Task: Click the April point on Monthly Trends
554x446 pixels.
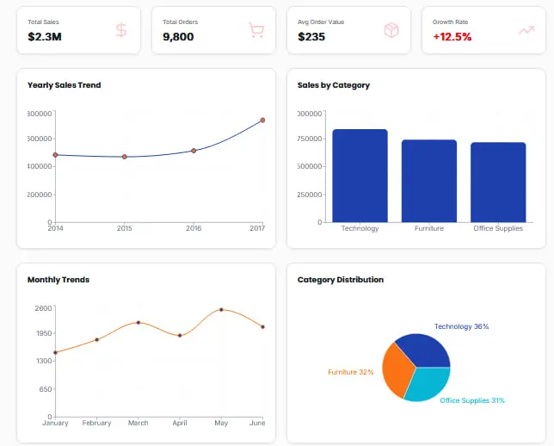Action: (180, 335)
